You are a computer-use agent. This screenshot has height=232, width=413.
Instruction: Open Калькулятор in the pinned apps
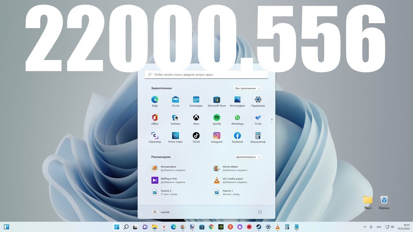[258, 137]
